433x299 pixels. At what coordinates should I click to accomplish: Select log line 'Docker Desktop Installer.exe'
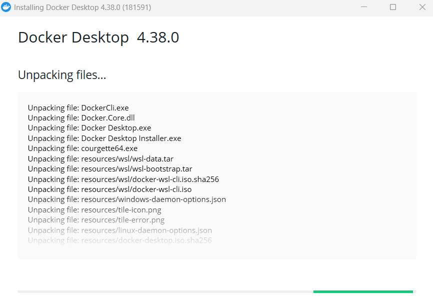pos(104,138)
